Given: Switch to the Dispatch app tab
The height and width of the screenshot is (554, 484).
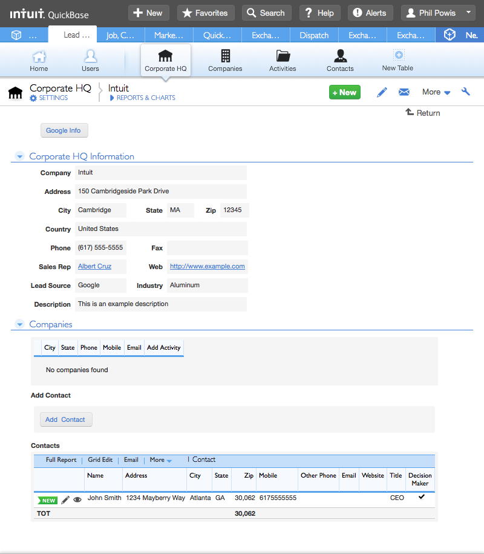Looking at the screenshot, I should point(314,35).
